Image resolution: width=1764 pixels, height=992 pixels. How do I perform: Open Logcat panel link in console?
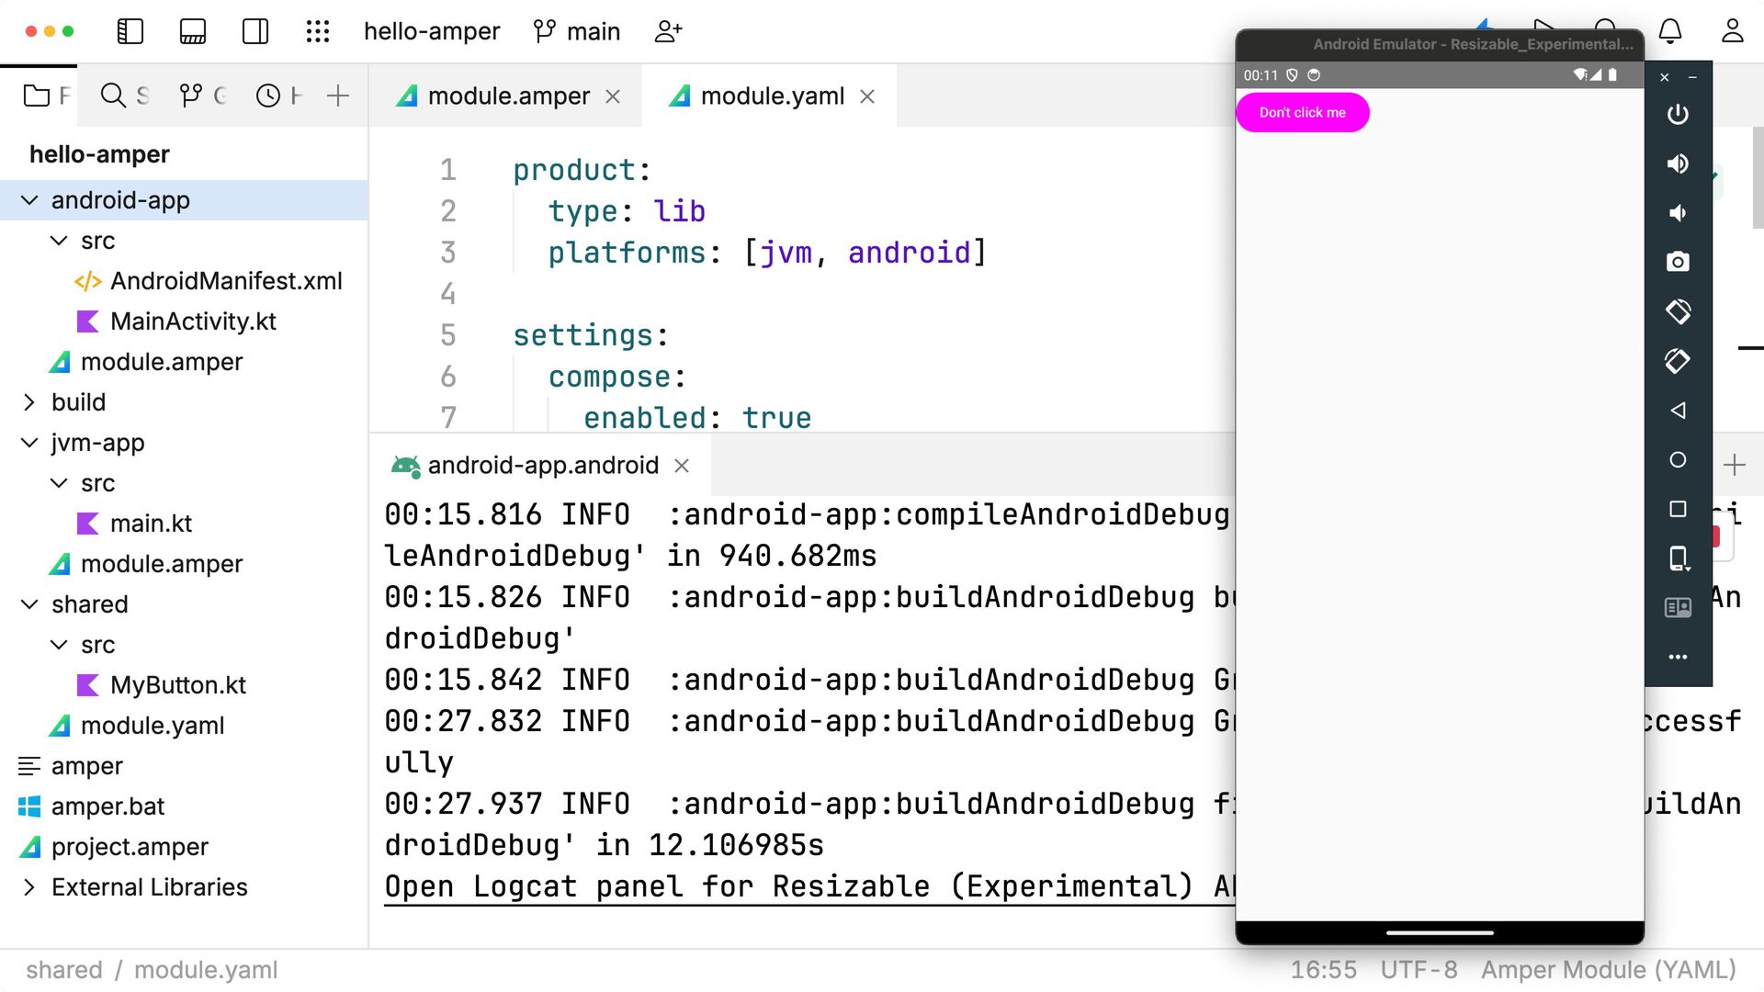(809, 886)
